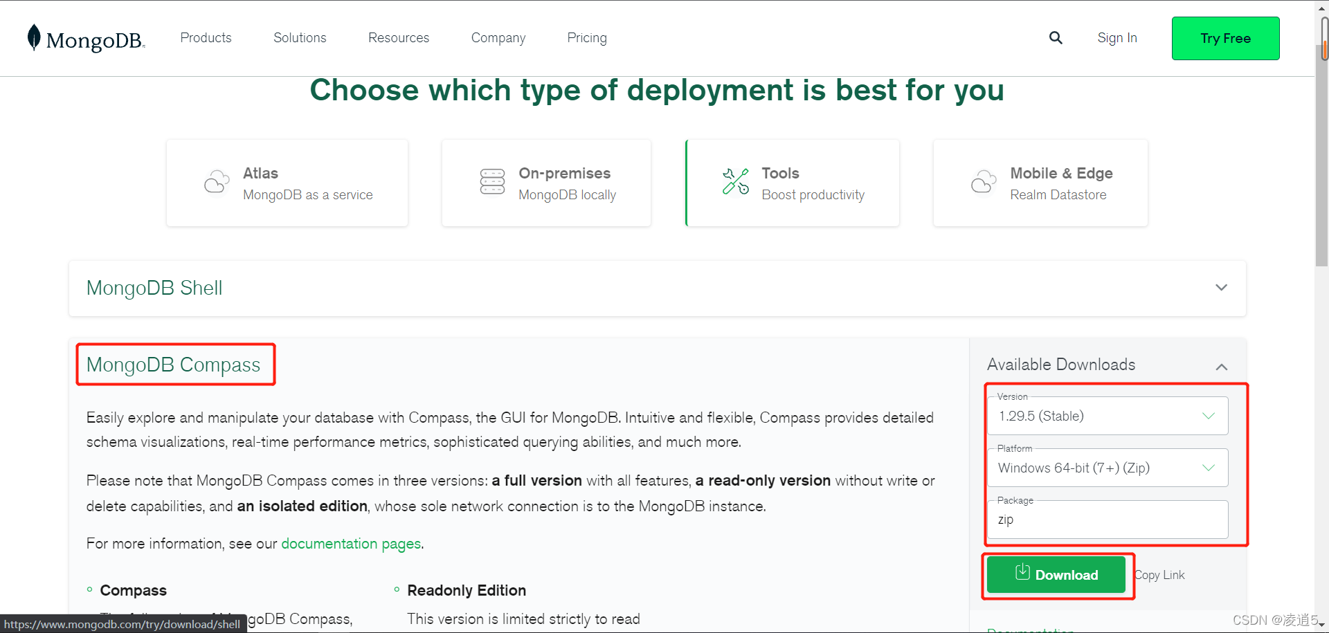Click the Available Downloads title
1329x633 pixels.
1061,365
